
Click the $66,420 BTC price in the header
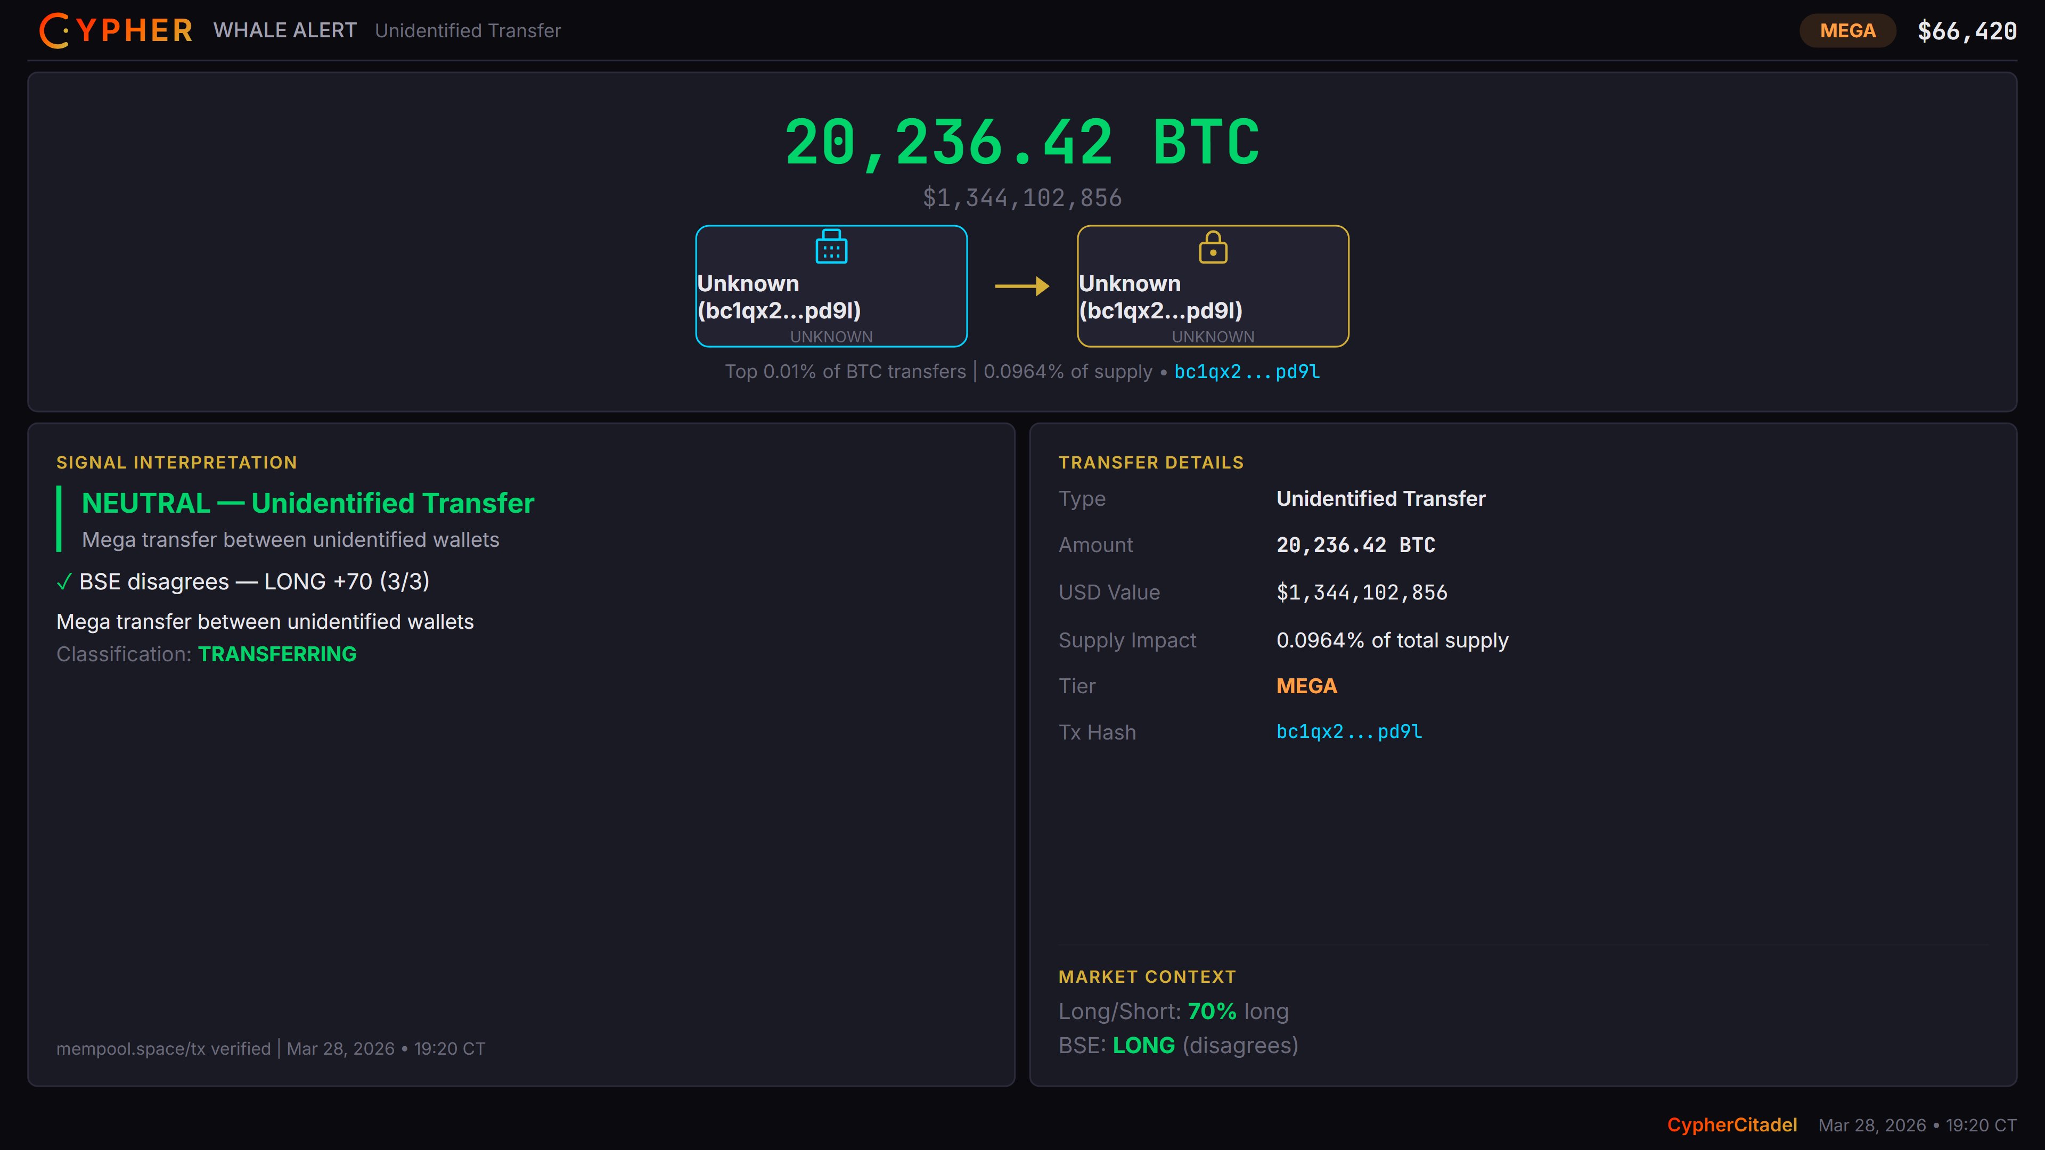tap(1966, 31)
